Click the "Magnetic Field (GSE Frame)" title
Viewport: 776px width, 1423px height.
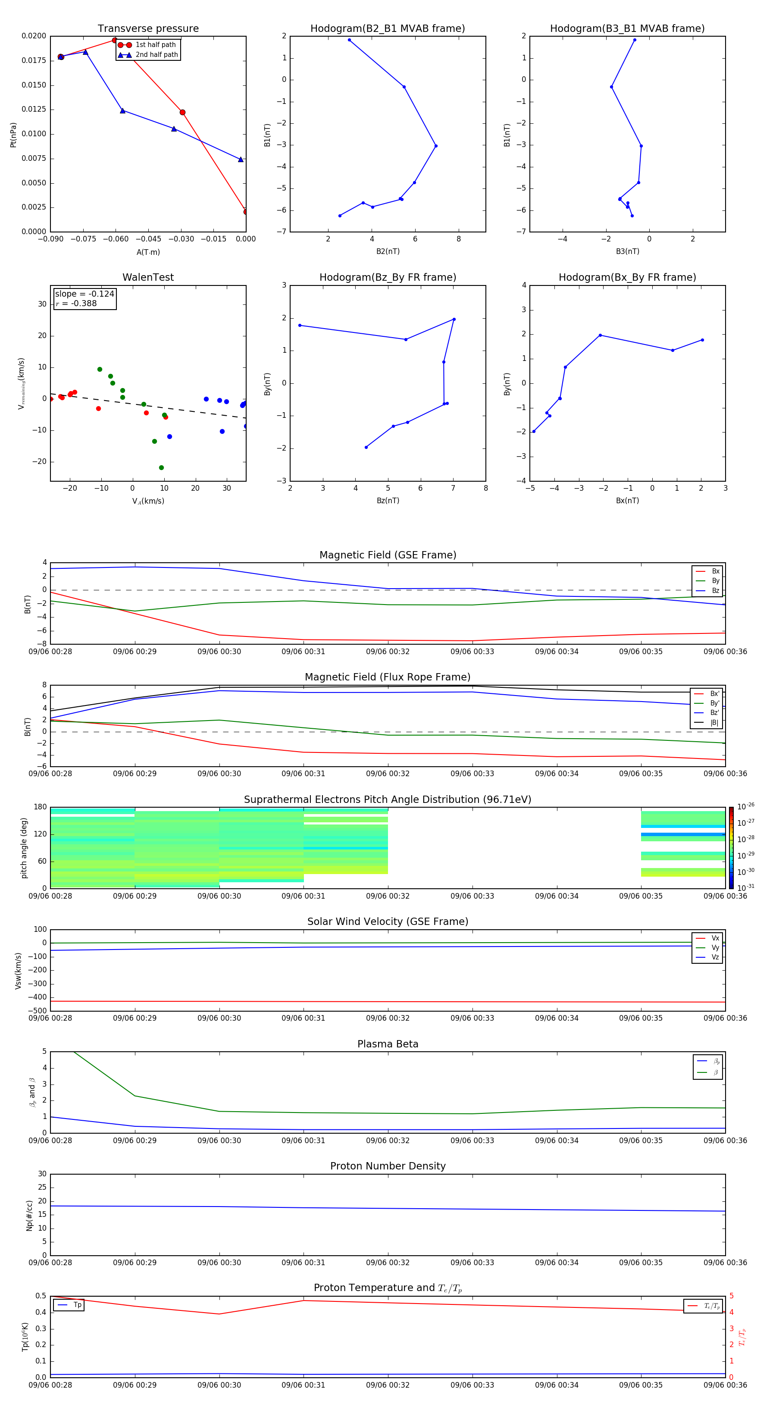(x=388, y=555)
